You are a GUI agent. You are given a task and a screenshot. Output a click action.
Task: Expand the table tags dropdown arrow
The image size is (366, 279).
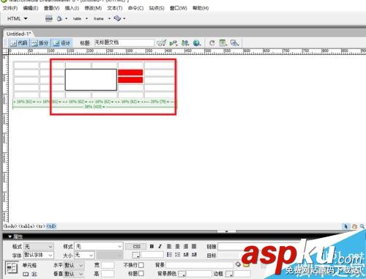pos(86,18)
